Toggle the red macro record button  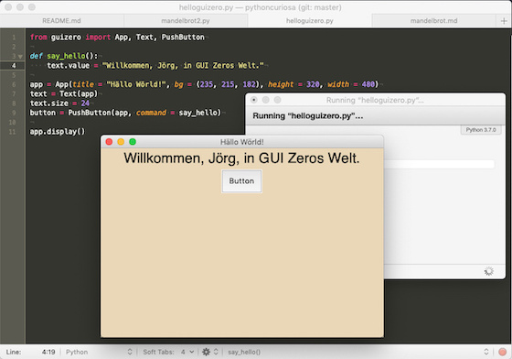click(x=503, y=352)
